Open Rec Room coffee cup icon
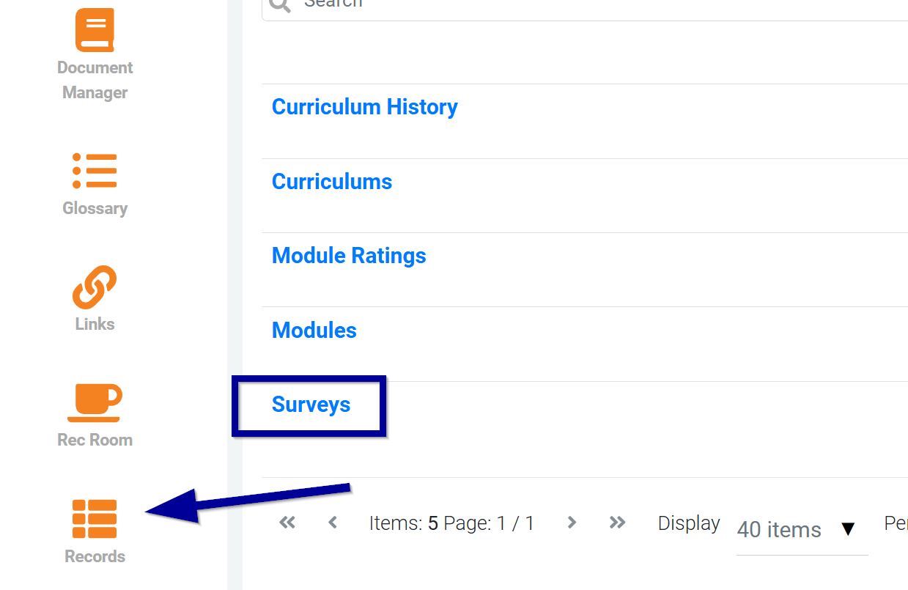Viewport: 908px width, 590px height. (95, 402)
